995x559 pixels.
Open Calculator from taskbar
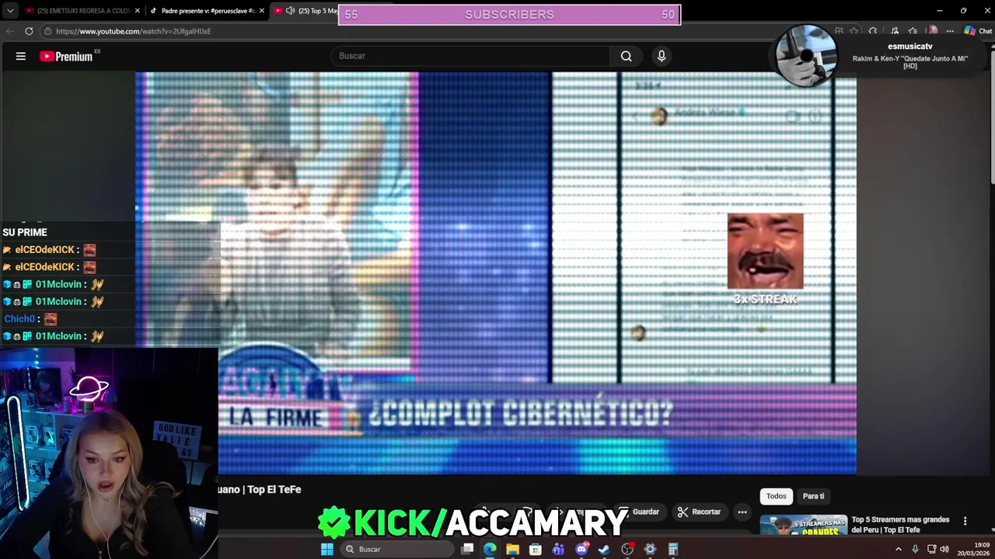(673, 549)
